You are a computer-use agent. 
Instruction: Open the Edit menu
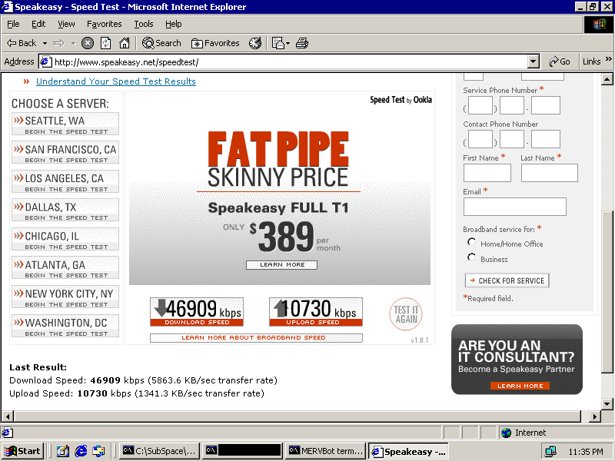tap(38, 25)
